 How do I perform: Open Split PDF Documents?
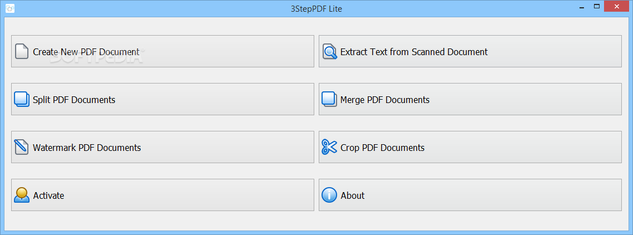tap(162, 99)
